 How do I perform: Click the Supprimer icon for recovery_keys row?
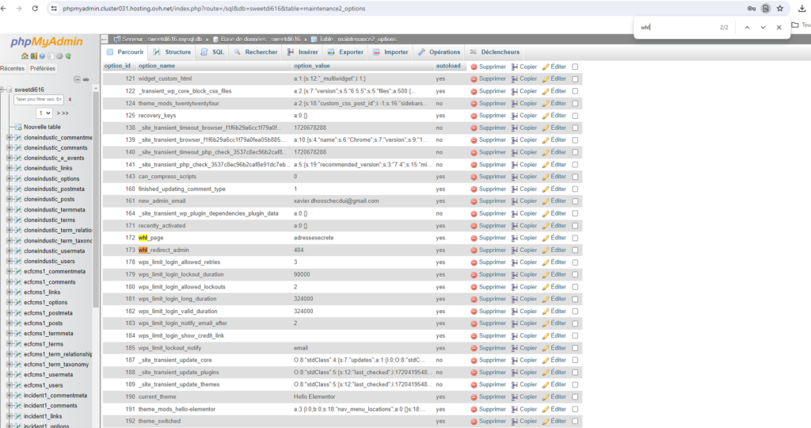click(474, 116)
